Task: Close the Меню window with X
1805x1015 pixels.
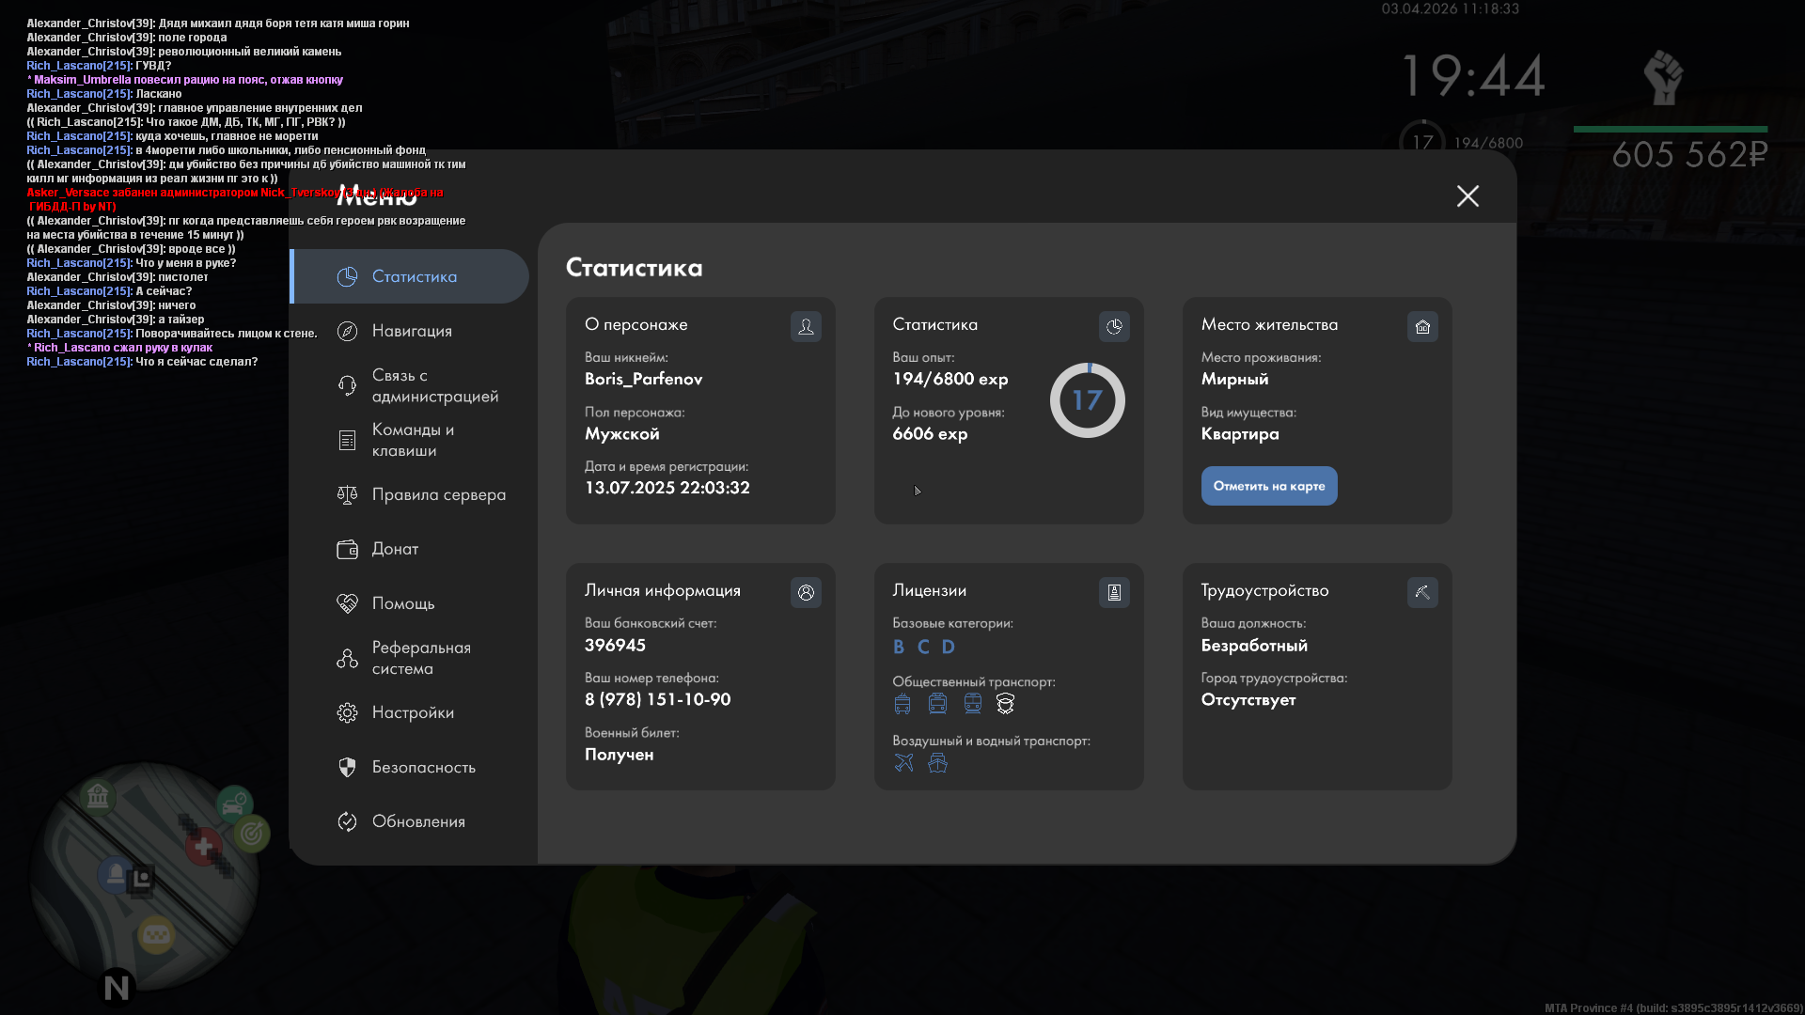Action: [x=1468, y=195]
